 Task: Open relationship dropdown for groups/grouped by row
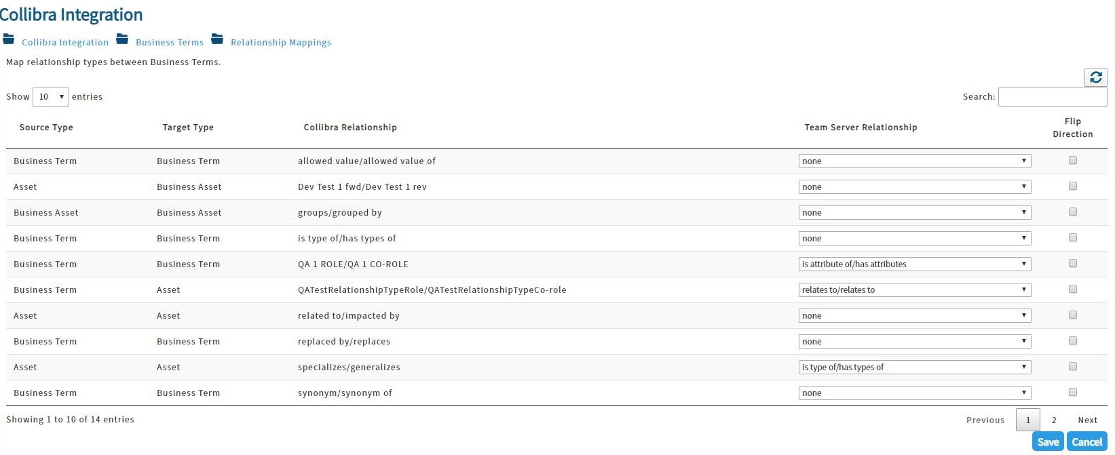(x=915, y=212)
